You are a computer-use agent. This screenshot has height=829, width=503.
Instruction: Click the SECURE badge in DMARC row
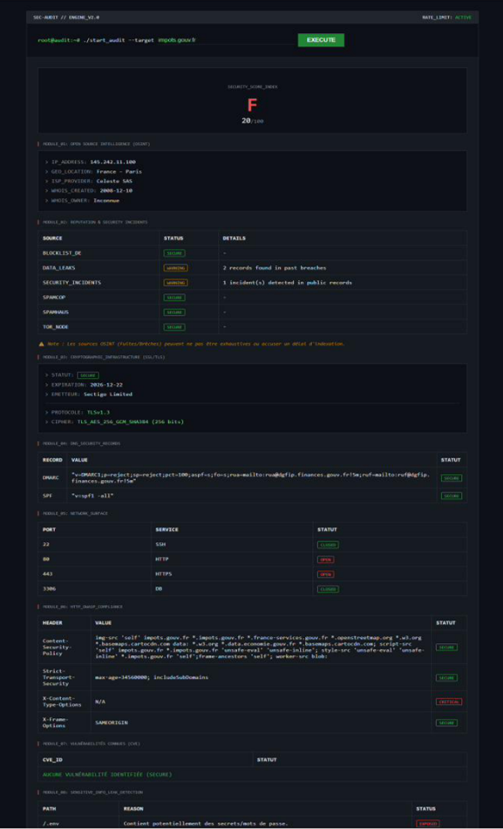(452, 478)
